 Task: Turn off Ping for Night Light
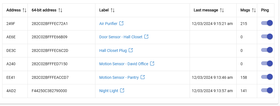click(267, 90)
